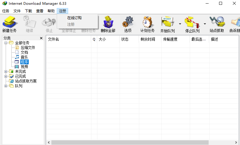
Task: Click the 已完成 folder icon
Action: pyautogui.click(x=11, y=76)
